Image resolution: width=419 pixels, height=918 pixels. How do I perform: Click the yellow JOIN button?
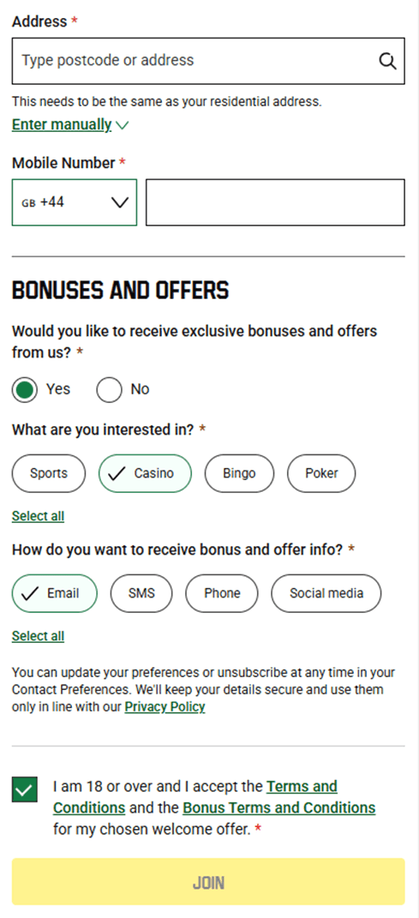pyautogui.click(x=208, y=882)
